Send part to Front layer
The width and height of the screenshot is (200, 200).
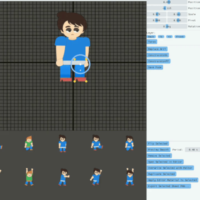point(180,36)
